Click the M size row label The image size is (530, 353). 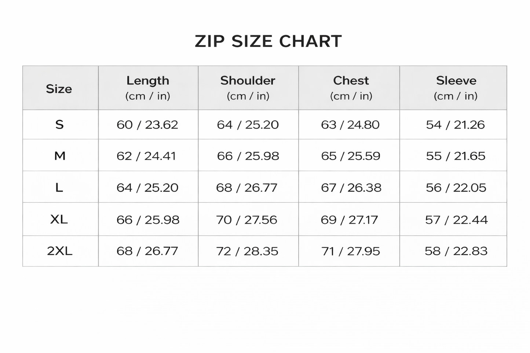pos(60,156)
